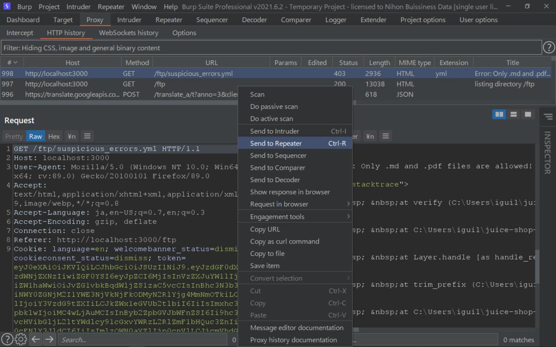Choose Copy as curl command
Screen dimensions: 556x347
click(x=295, y=242)
